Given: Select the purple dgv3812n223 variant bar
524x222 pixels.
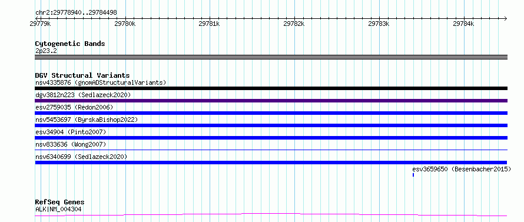Looking at the screenshot, I should coord(271,101).
